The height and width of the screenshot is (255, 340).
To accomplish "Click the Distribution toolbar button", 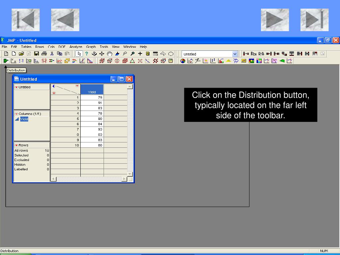I will [6, 61].
